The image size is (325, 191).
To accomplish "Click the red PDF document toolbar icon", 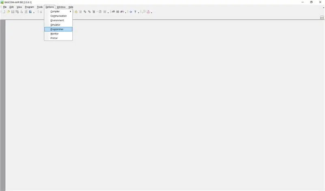I will pyautogui.click(x=148, y=12).
